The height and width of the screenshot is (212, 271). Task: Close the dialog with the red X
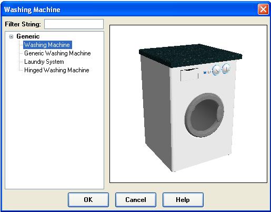pos(263,9)
